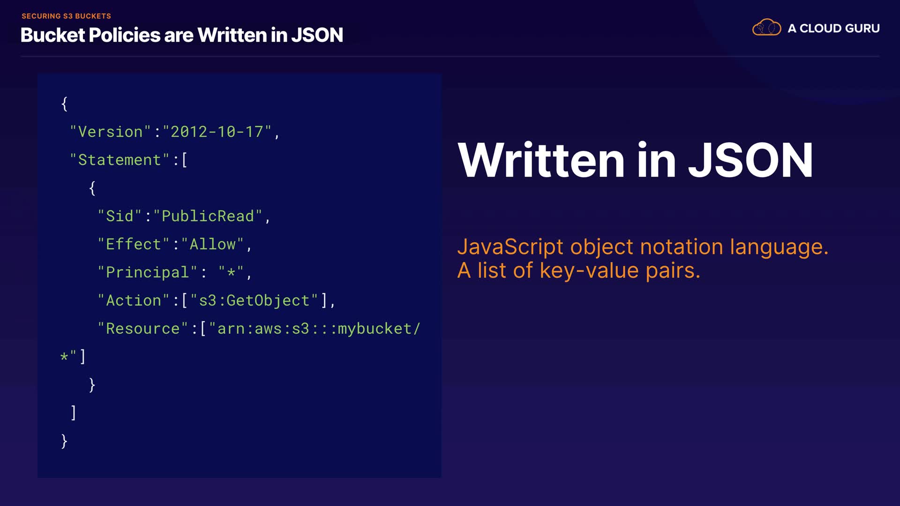Click the A list of key-value pairs line

pos(578,270)
